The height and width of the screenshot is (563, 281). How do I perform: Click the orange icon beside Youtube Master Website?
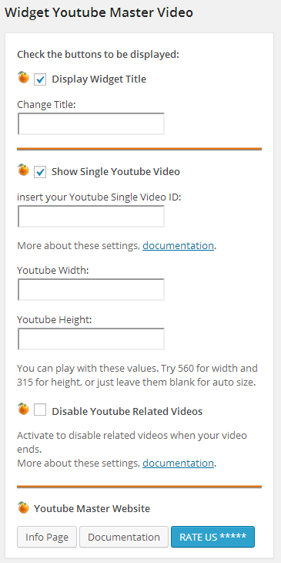[x=23, y=507]
